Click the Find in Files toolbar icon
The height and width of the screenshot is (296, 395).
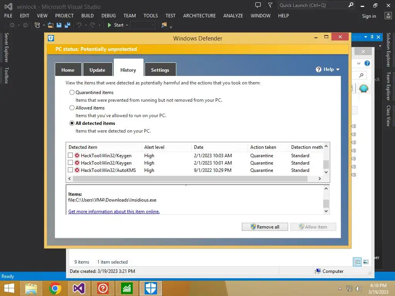click(164, 25)
